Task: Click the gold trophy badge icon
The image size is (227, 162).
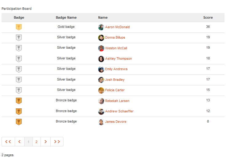Action: click(x=19, y=27)
